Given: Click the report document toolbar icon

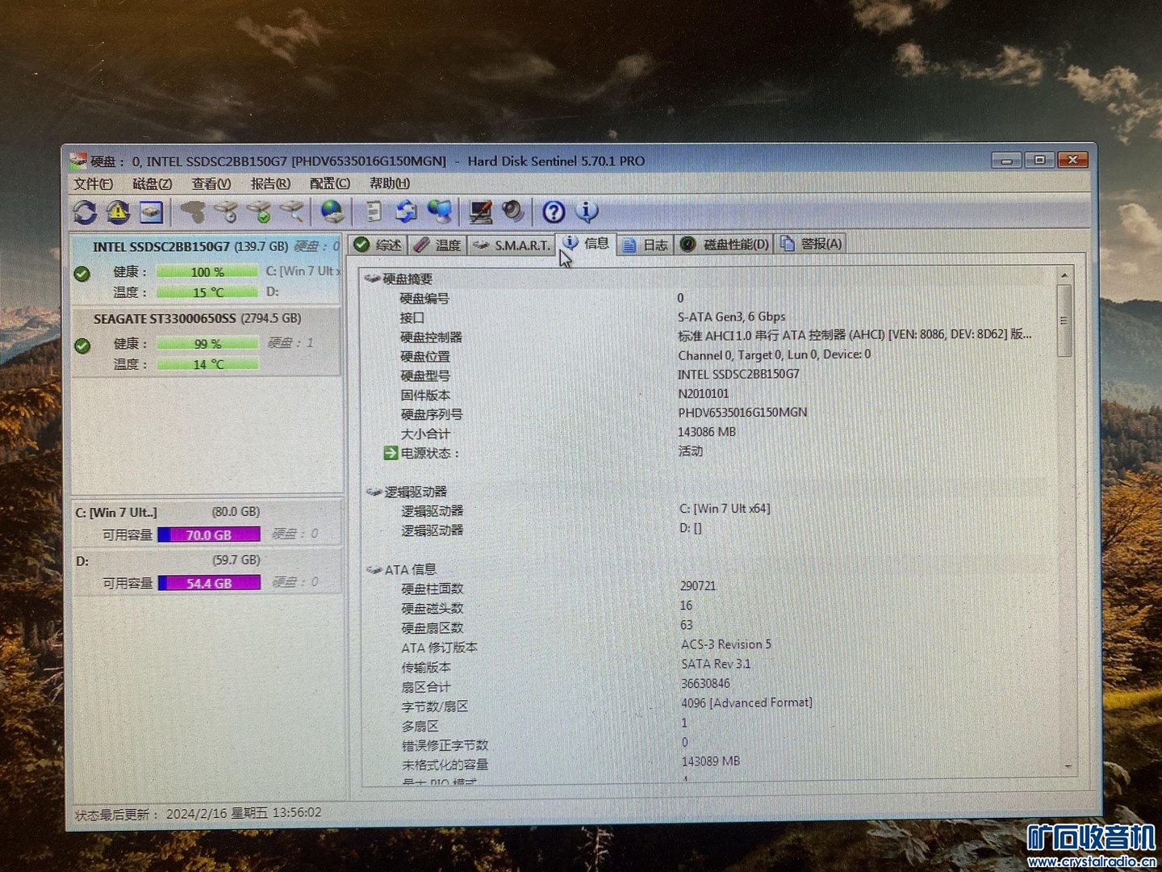Looking at the screenshot, I should coord(373,212).
